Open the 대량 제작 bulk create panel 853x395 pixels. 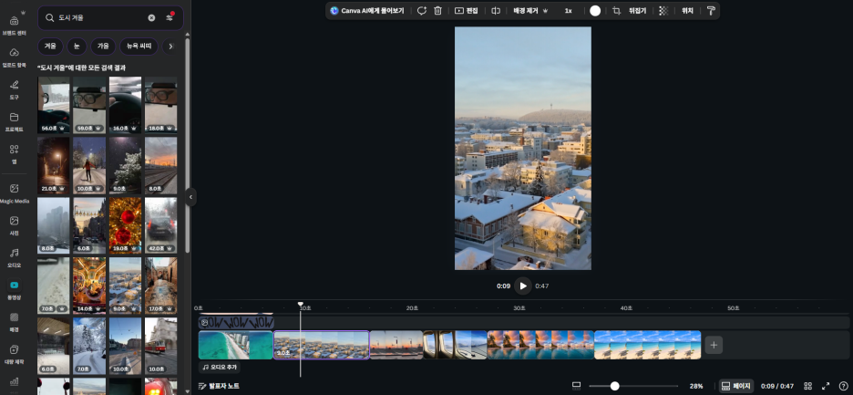15,354
